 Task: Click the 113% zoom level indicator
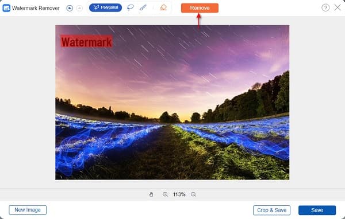tap(179, 194)
